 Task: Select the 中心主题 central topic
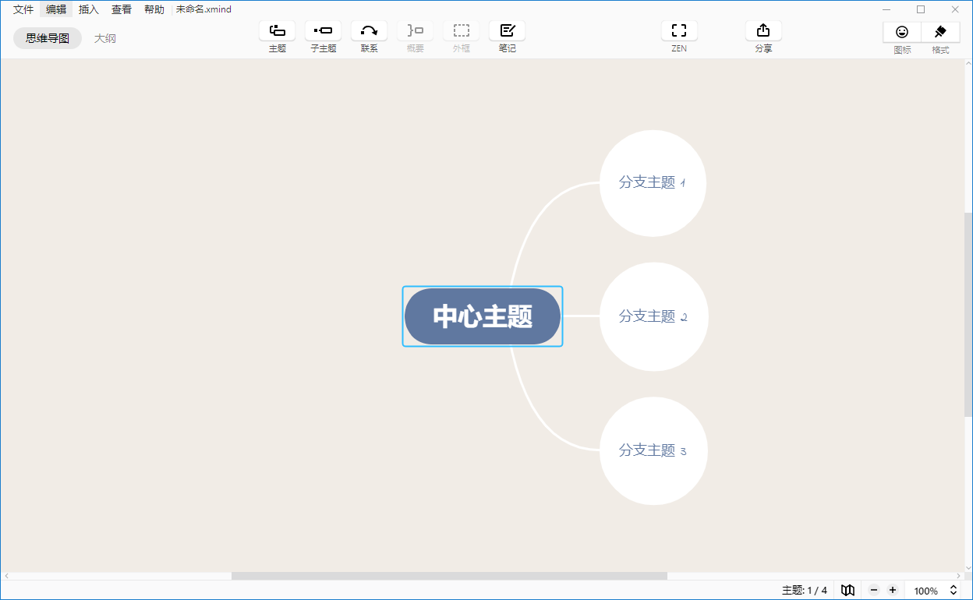point(483,316)
